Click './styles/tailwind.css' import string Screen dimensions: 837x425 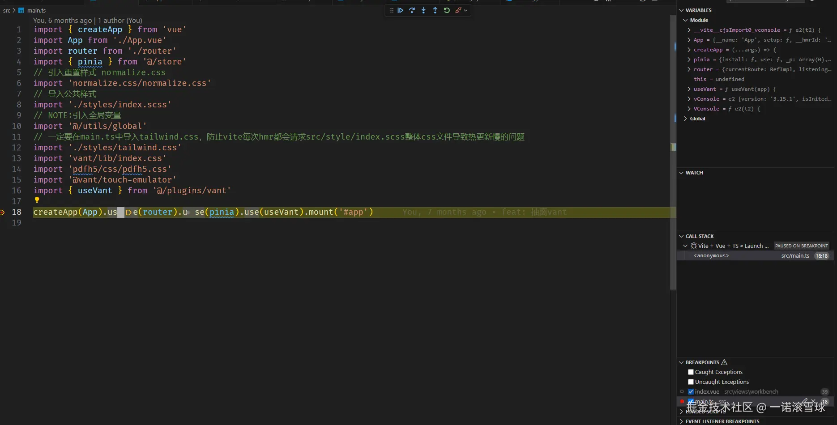pos(125,148)
